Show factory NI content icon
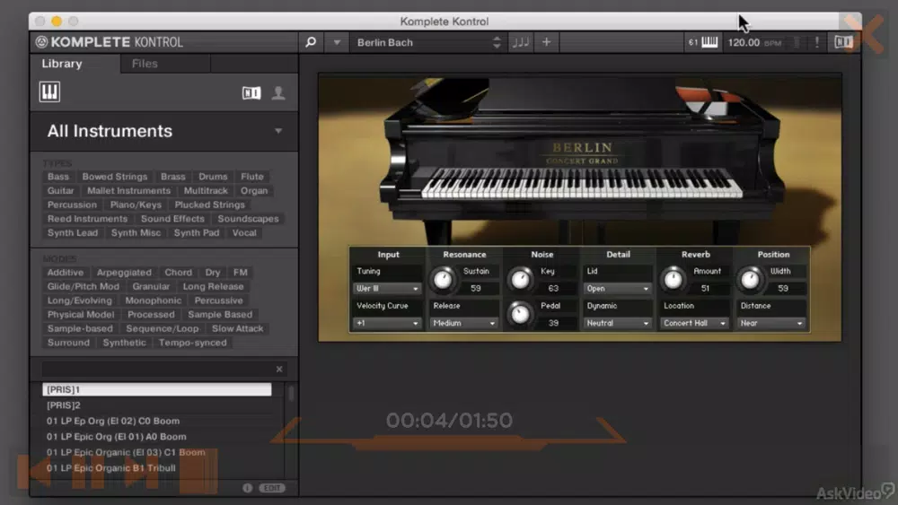This screenshot has height=505, width=898. coord(251,92)
